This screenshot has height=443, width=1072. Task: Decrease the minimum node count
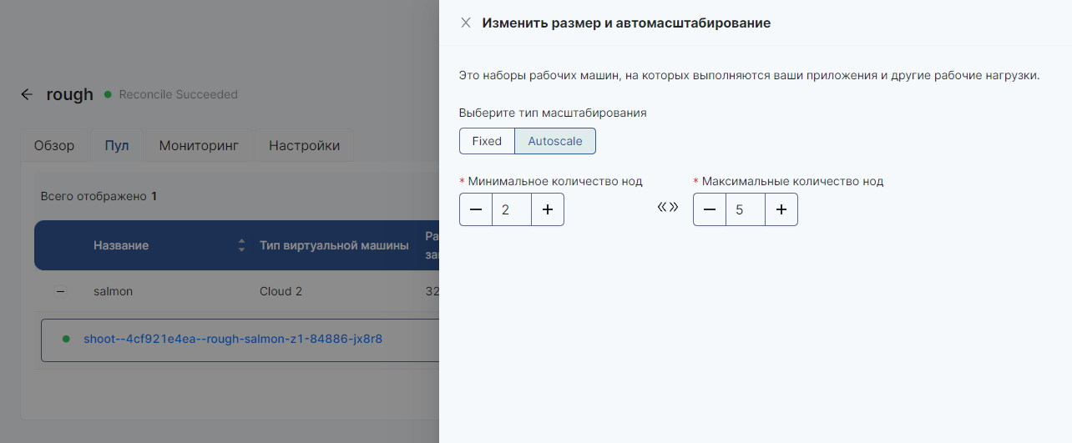coord(476,209)
